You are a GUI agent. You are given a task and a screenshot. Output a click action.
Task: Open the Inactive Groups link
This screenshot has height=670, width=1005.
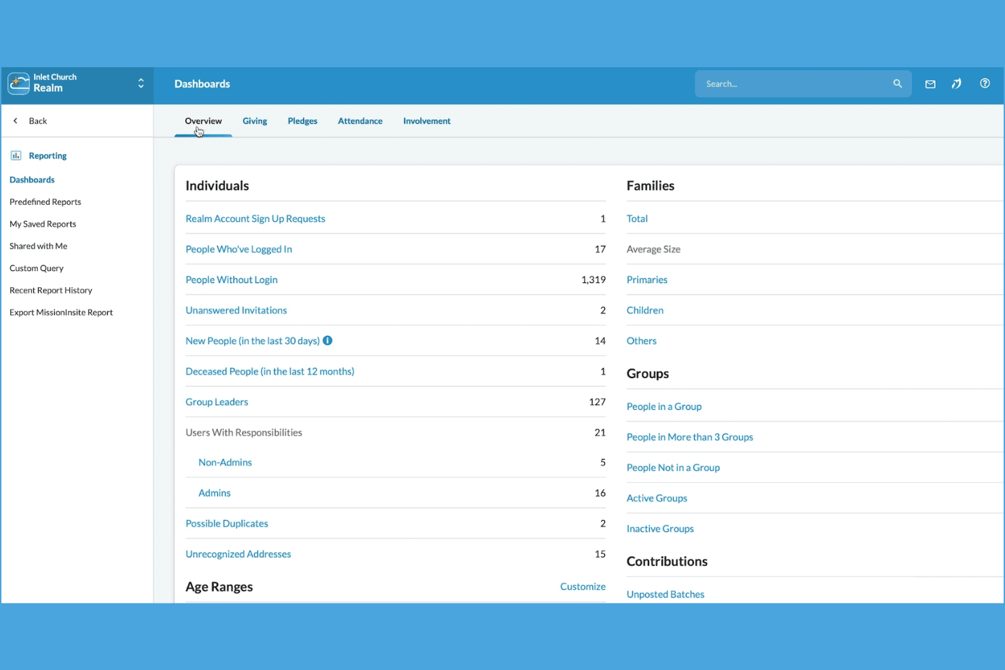pos(660,529)
